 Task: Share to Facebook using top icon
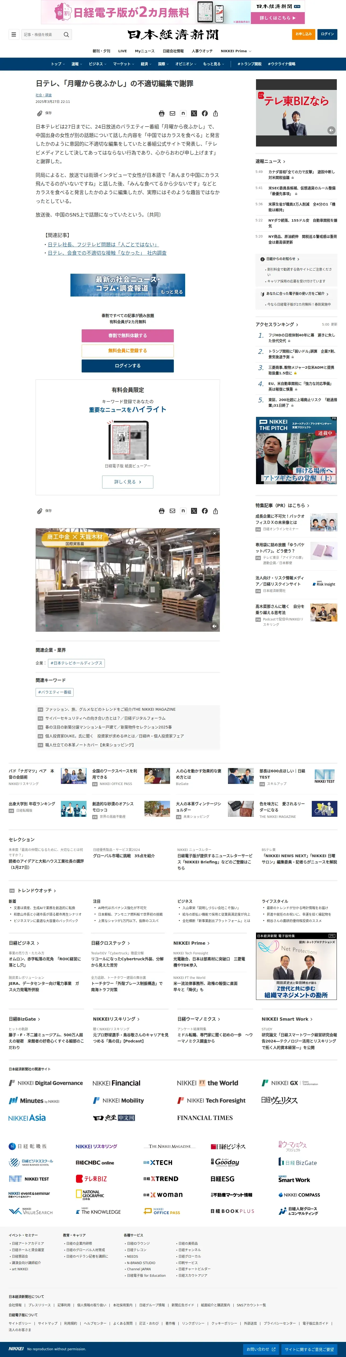205,113
